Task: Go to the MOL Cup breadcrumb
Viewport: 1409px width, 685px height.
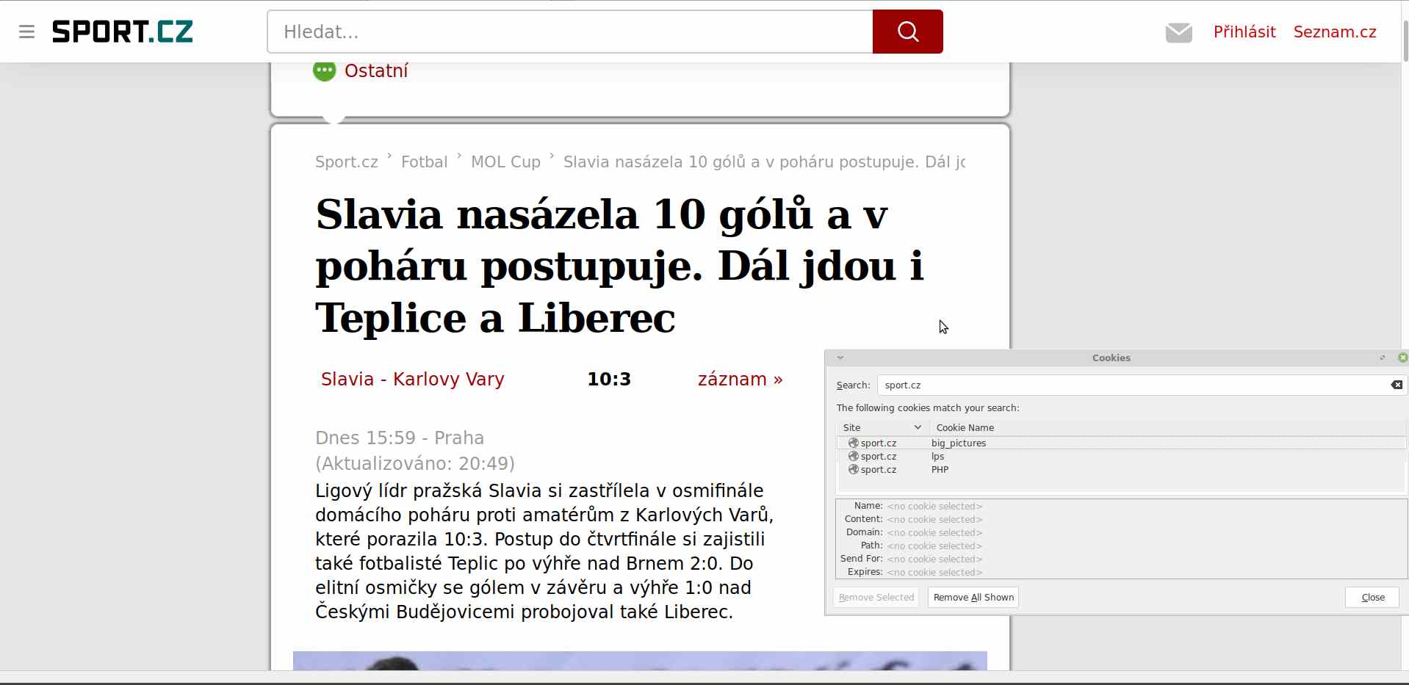Action: tap(505, 162)
